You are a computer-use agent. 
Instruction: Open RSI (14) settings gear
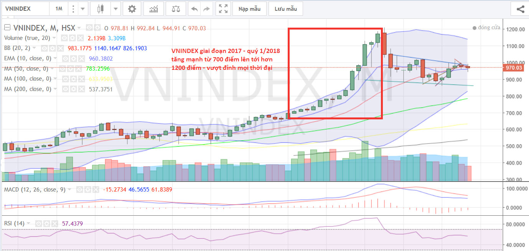coord(47,223)
